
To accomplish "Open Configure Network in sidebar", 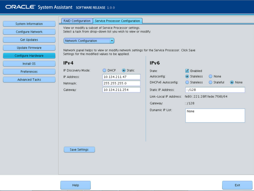I will [x=29, y=32].
